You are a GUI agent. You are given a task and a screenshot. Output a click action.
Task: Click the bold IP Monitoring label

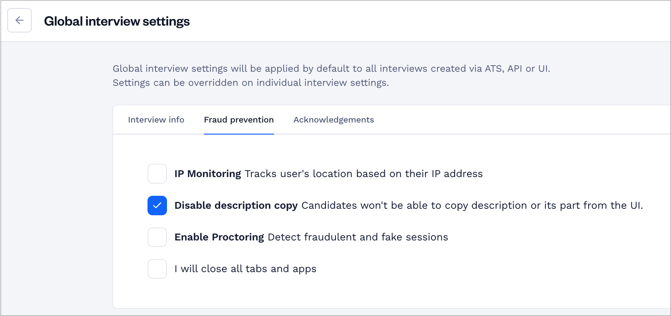click(207, 174)
